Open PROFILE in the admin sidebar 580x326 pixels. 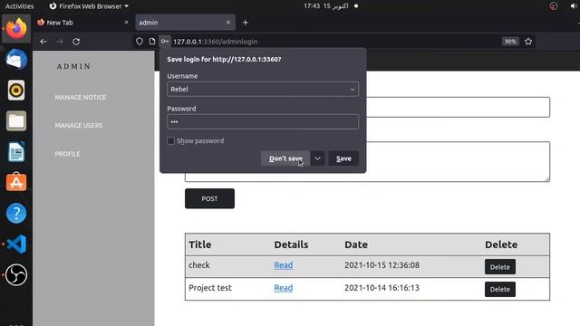67,154
